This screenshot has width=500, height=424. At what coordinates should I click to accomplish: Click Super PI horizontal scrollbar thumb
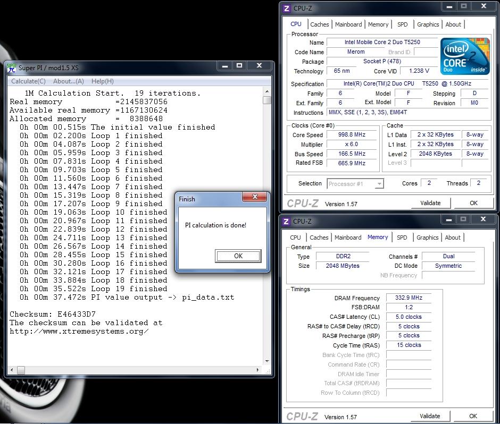coord(21,370)
